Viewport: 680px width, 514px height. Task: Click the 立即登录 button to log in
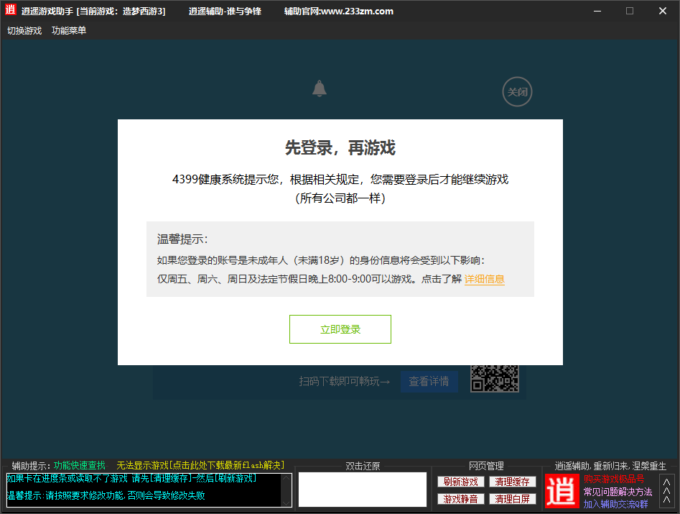[x=340, y=329]
